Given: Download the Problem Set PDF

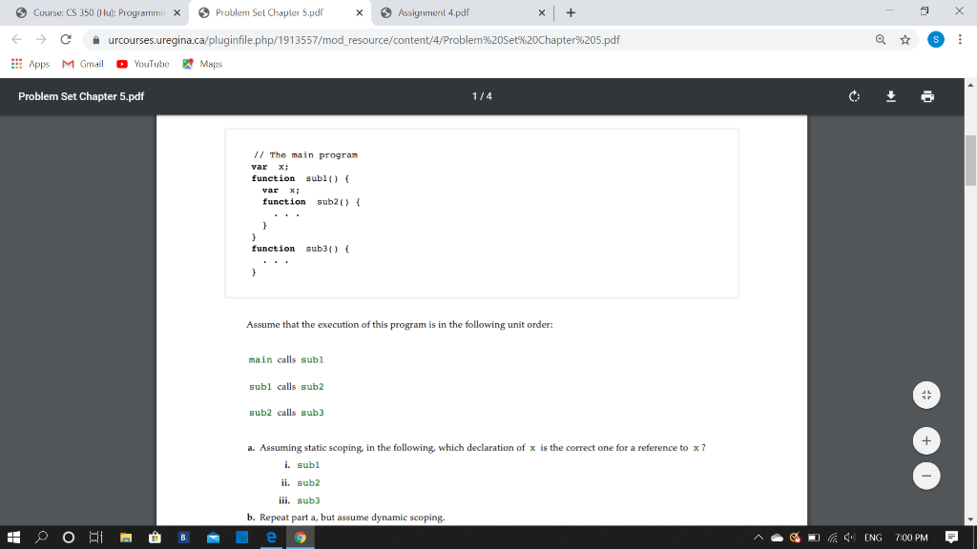Looking at the screenshot, I should pyautogui.click(x=890, y=96).
